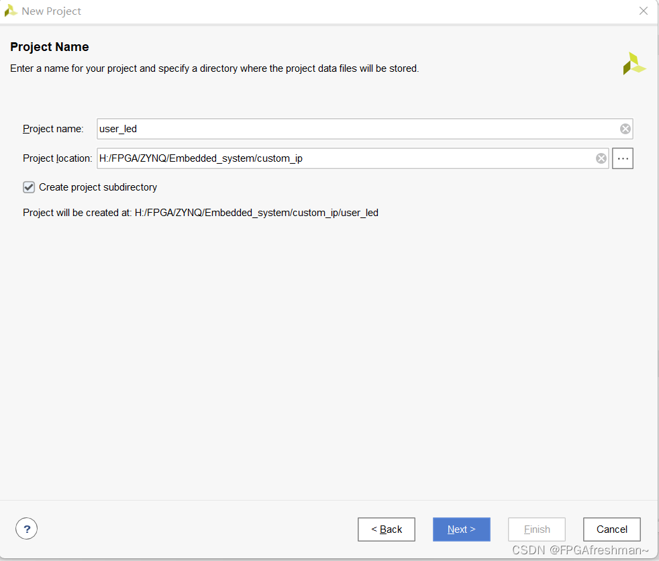
Task: Cancel the New Project wizard
Action: (x=611, y=529)
